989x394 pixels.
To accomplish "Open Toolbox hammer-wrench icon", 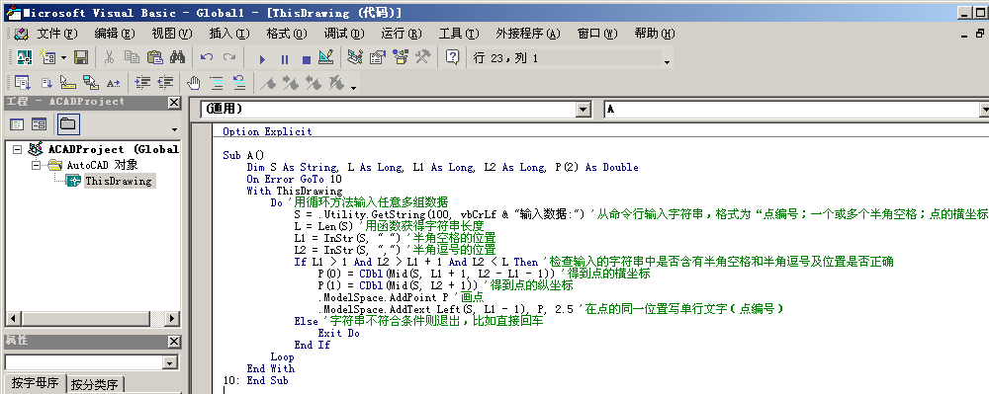I will [422, 58].
